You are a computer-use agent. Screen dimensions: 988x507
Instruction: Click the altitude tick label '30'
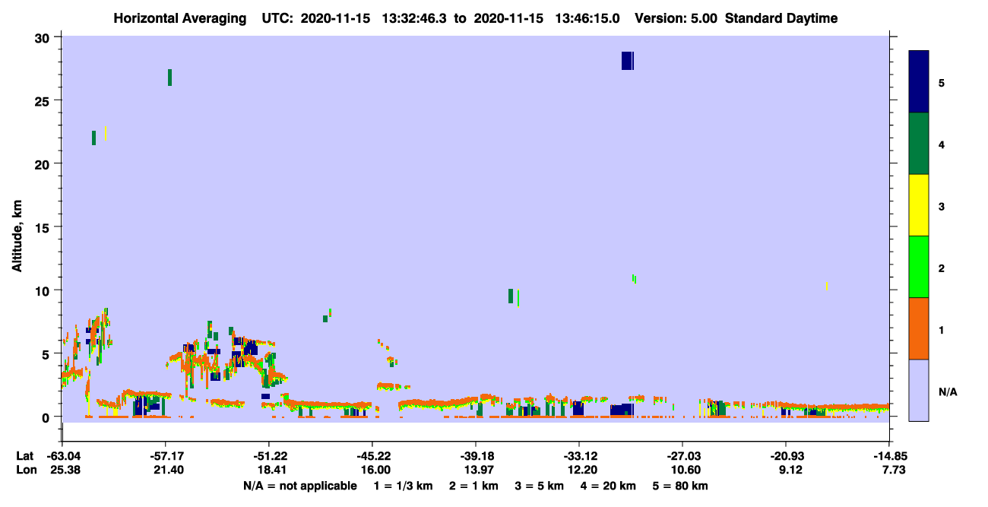coord(44,37)
